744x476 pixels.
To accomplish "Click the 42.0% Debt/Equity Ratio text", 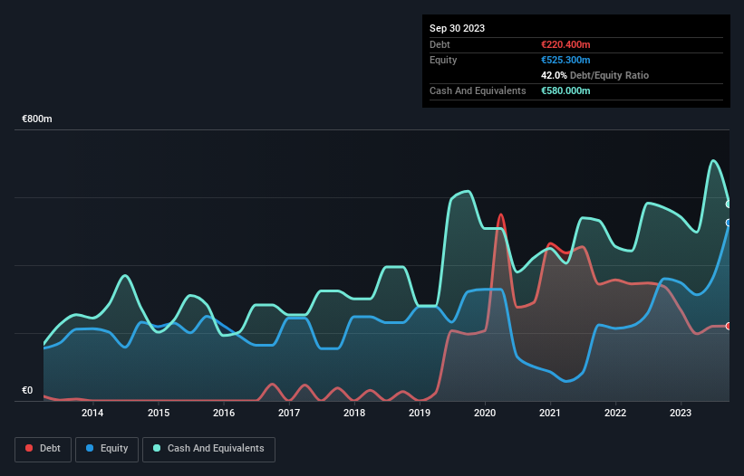I will [x=594, y=75].
